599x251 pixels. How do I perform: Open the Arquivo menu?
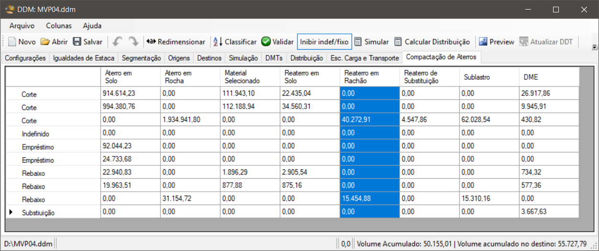pos(22,26)
